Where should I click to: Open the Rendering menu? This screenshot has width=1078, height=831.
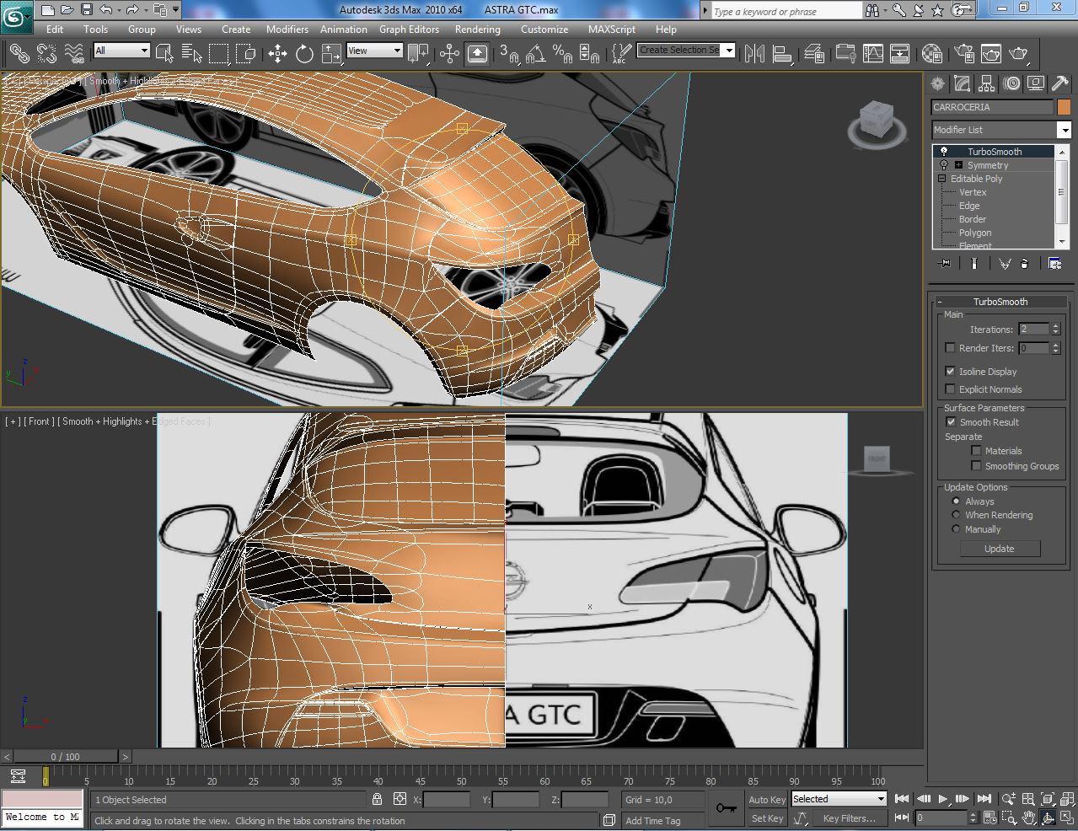tap(477, 29)
